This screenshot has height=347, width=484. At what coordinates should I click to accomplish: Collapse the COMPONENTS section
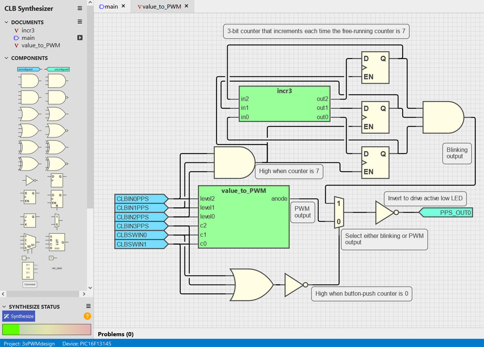click(6, 58)
